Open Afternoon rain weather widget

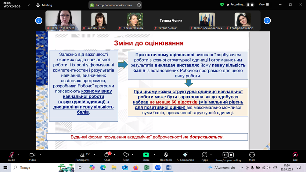point(221,167)
